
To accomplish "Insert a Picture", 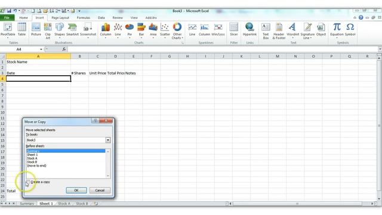I will 36,30.
